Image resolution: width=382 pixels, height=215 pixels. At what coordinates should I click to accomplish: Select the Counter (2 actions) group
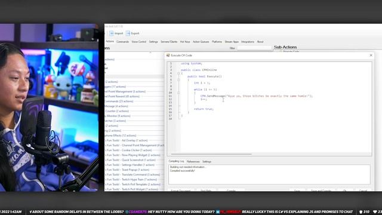pyautogui.click(x=117, y=111)
